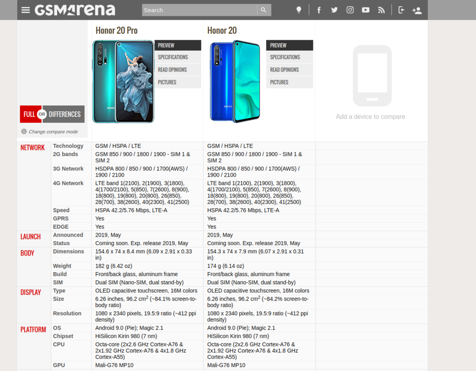Click the BODY section heading
476x371 pixels.
click(x=27, y=253)
